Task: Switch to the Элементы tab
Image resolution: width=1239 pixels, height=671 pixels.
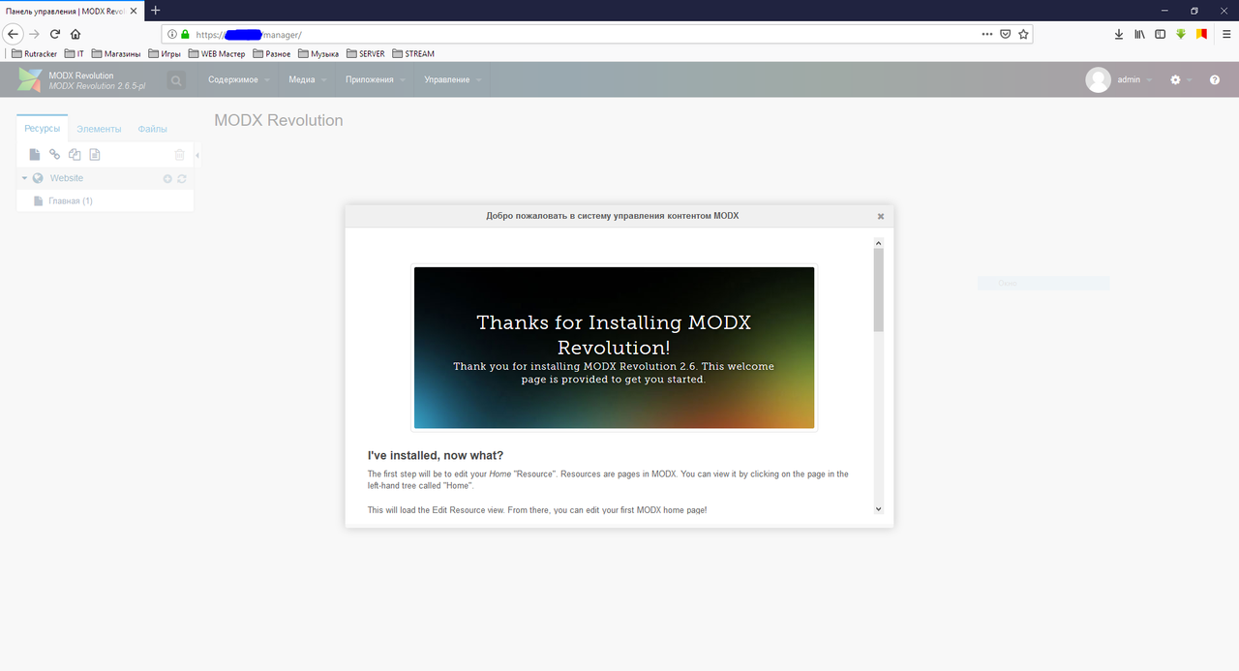Action: click(99, 129)
